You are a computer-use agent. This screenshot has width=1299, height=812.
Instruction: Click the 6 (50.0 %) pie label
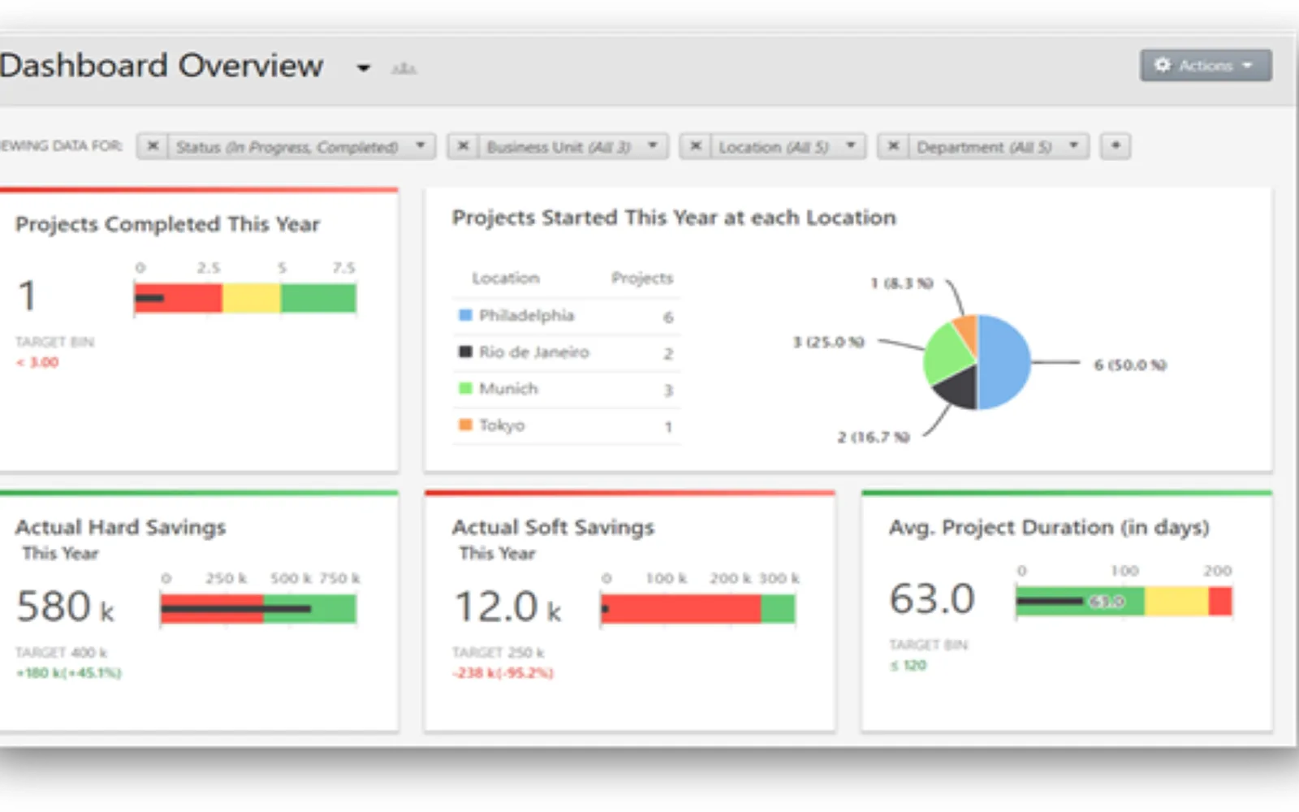click(1130, 365)
